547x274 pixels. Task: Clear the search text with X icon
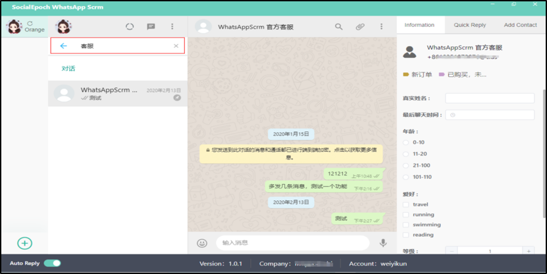pos(176,45)
